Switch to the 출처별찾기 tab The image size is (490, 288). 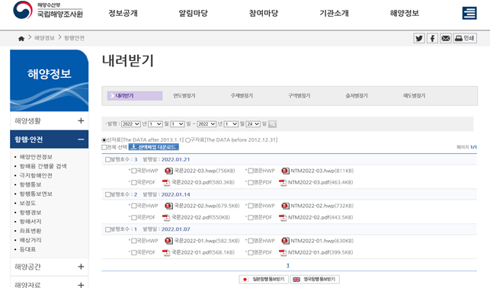357,95
